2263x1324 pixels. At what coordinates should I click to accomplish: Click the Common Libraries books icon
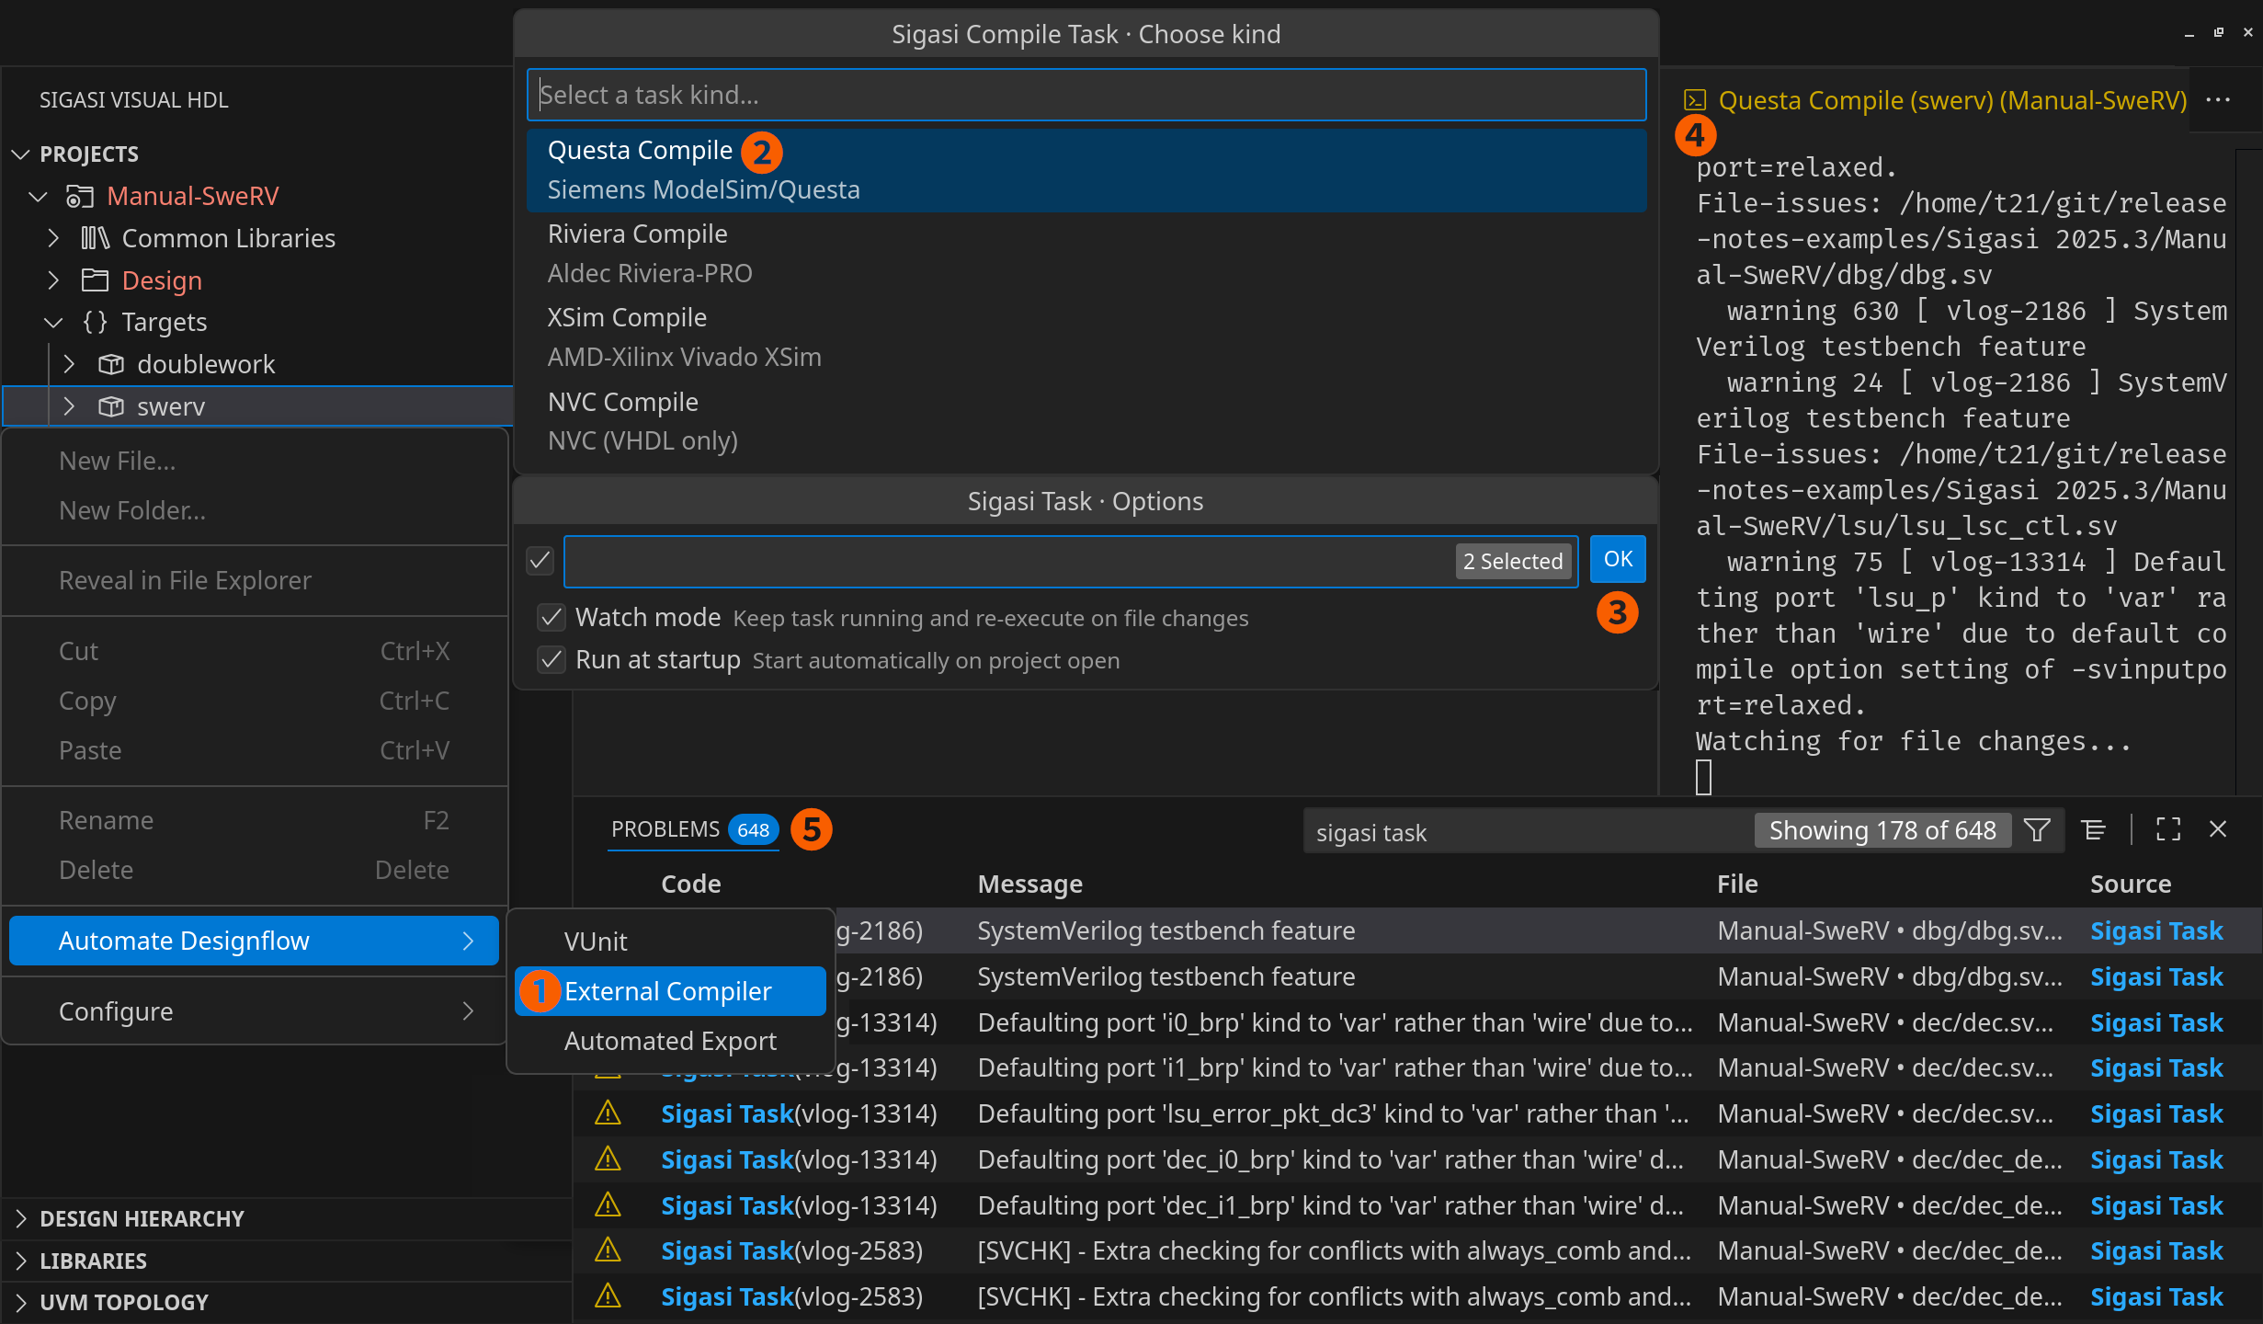tap(95, 238)
